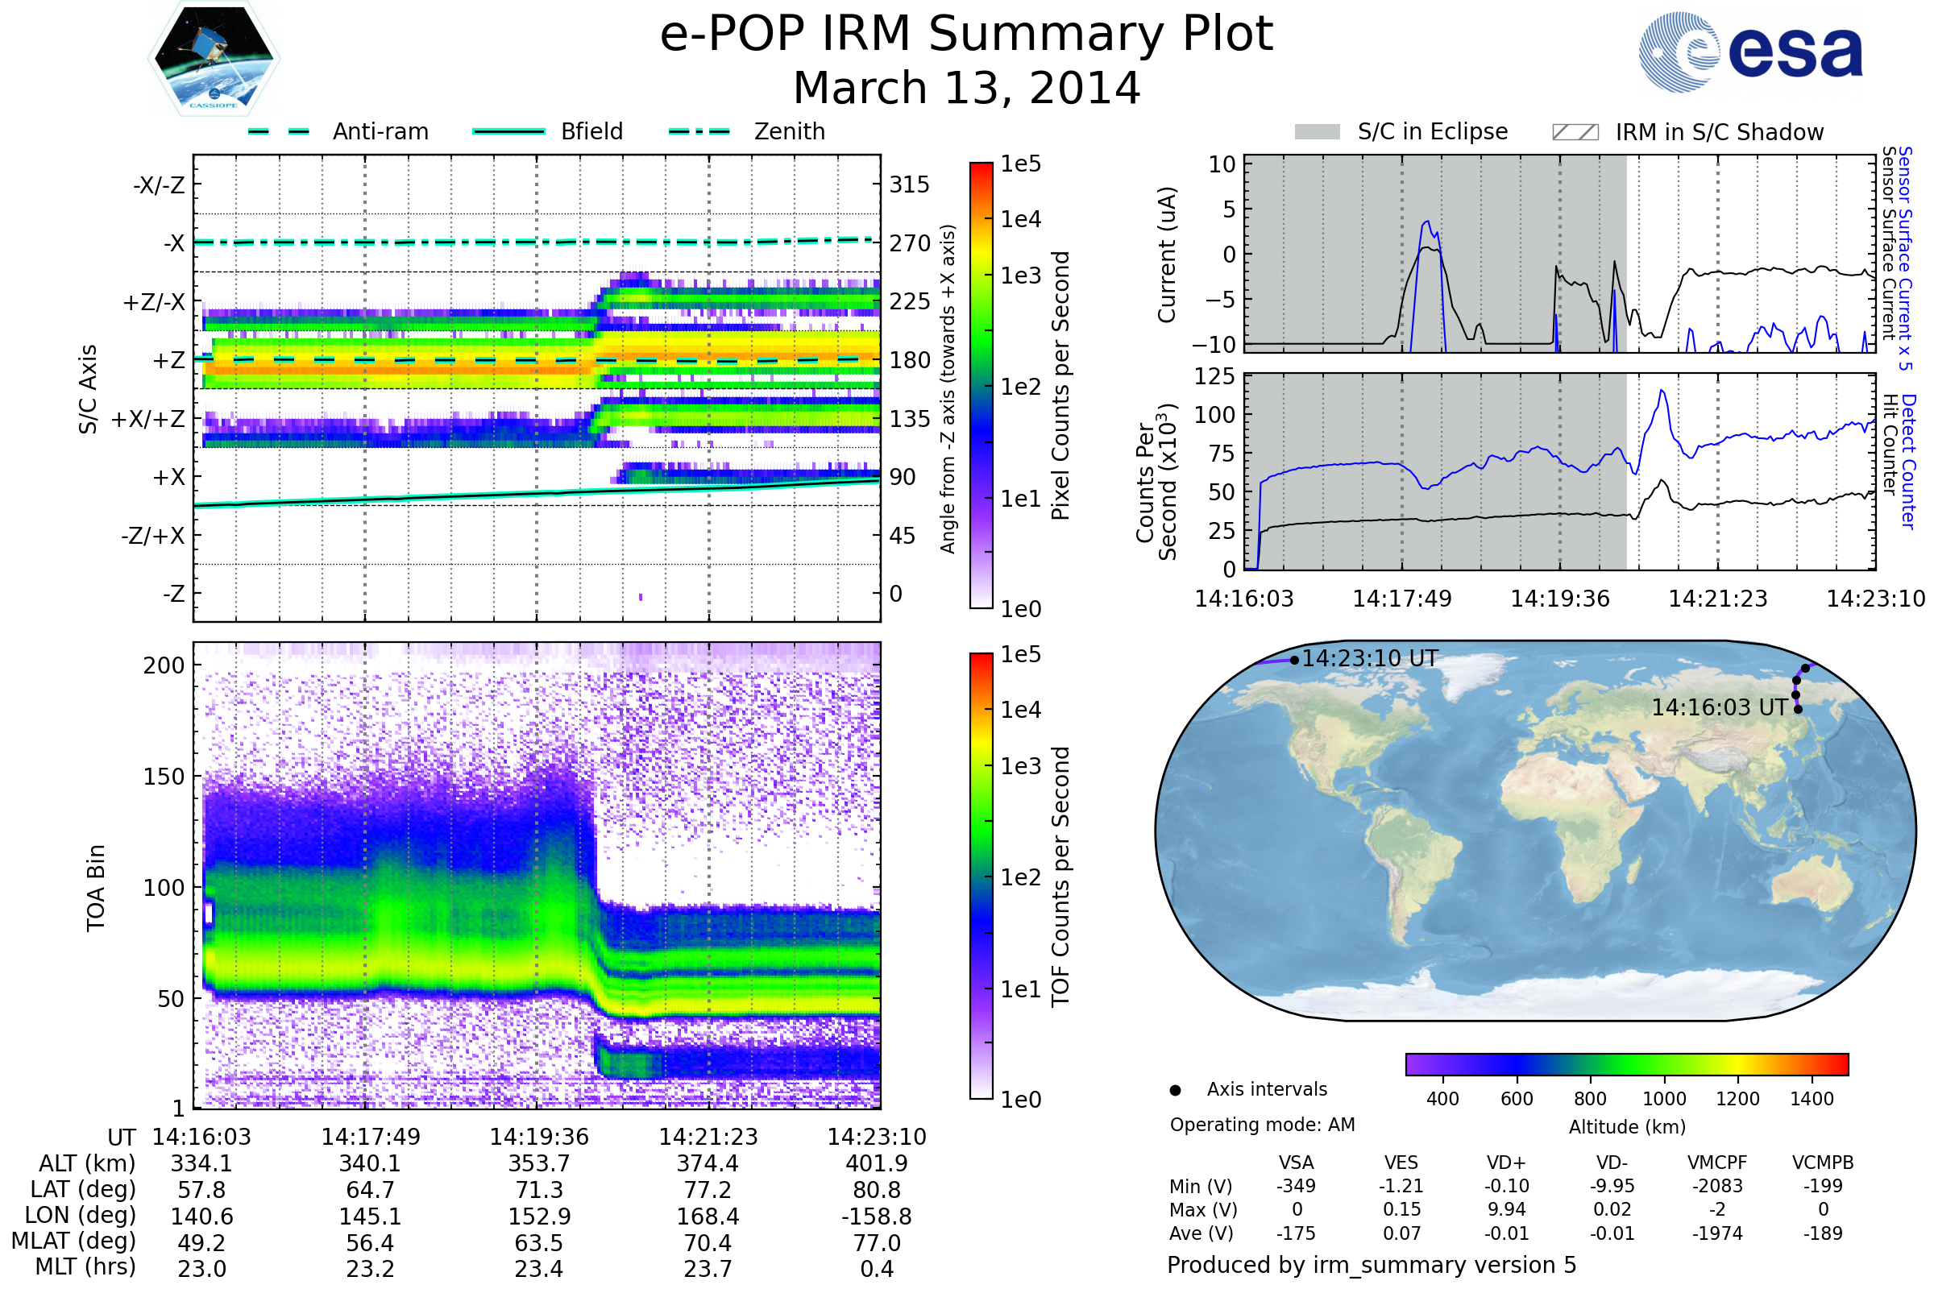Viewport: 1934px width, 1289px height.
Task: Click the 14:23:10 UT map track label
Action: 1370,659
